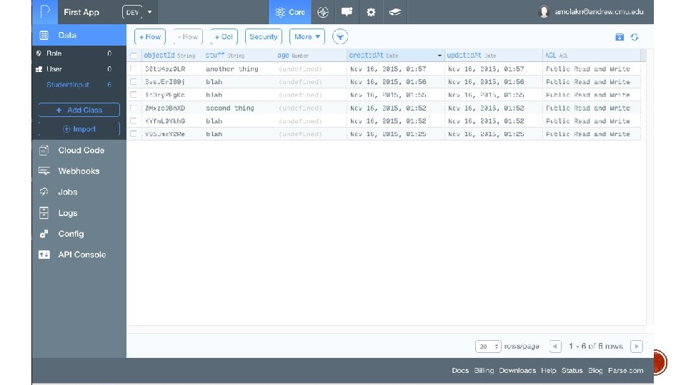
Task: Click the stuff column header
Action: (239, 56)
